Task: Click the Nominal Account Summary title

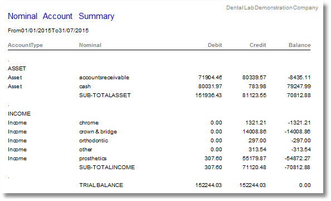Action: [x=61, y=16]
